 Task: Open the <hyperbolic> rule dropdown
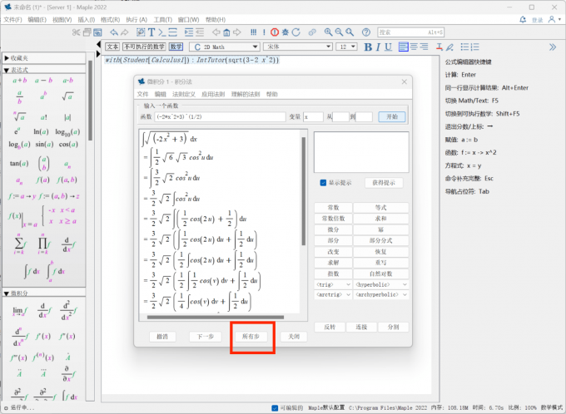(x=381, y=284)
